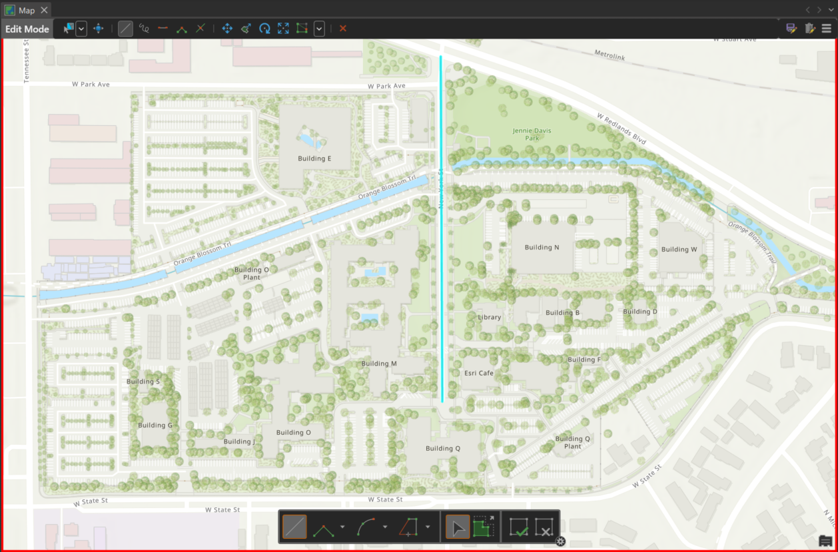Save edits with the floppy pencil icon
This screenshot has width=838, height=552.
[791, 29]
